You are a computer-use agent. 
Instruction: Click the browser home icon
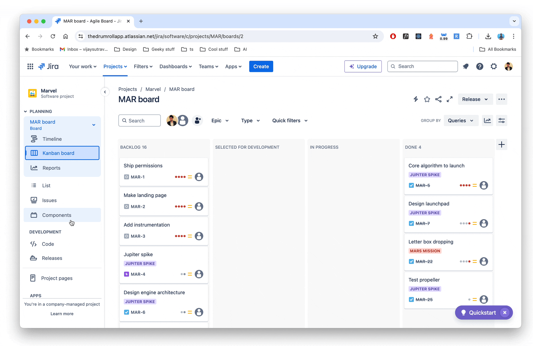coord(66,36)
